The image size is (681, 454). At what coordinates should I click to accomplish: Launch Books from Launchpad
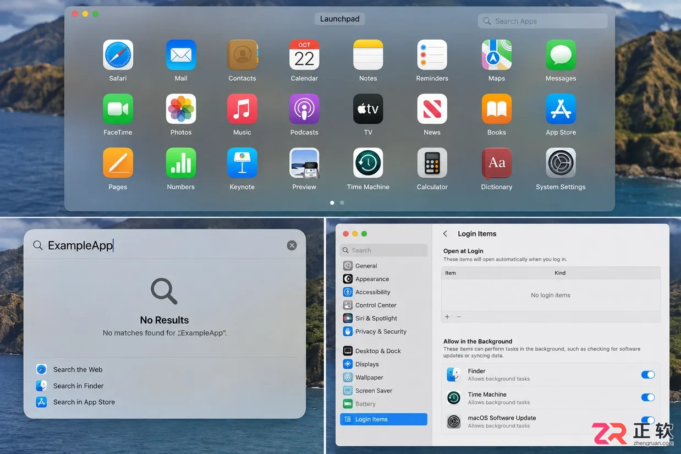tap(497, 108)
